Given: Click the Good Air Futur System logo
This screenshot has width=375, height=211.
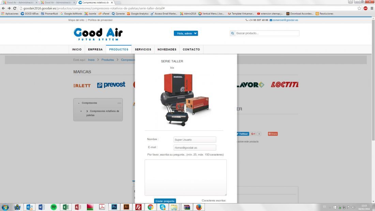Looking at the screenshot, I should coord(98,34).
